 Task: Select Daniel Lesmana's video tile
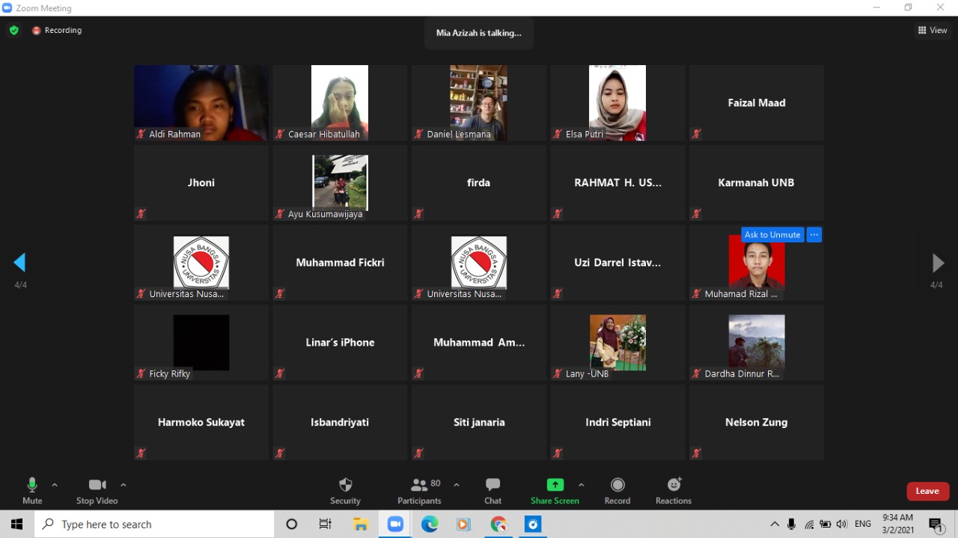pos(478,103)
